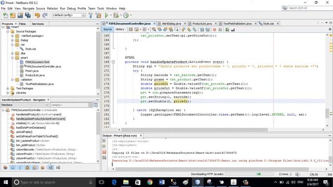Click the Debug Project toolbar icon
The height and width of the screenshot is (187, 333).
tap(116, 15)
